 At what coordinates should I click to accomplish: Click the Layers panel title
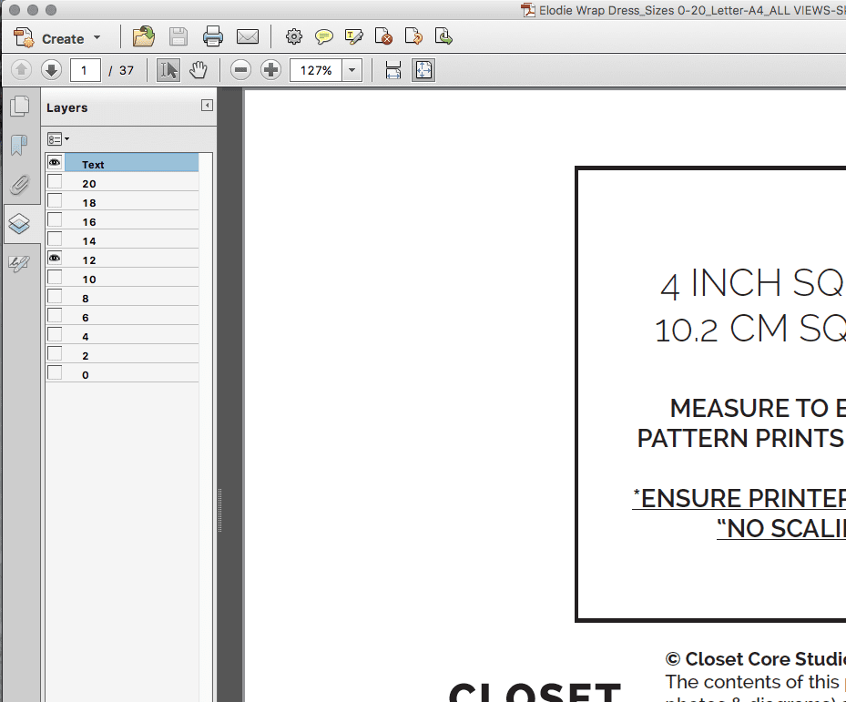pyautogui.click(x=66, y=107)
